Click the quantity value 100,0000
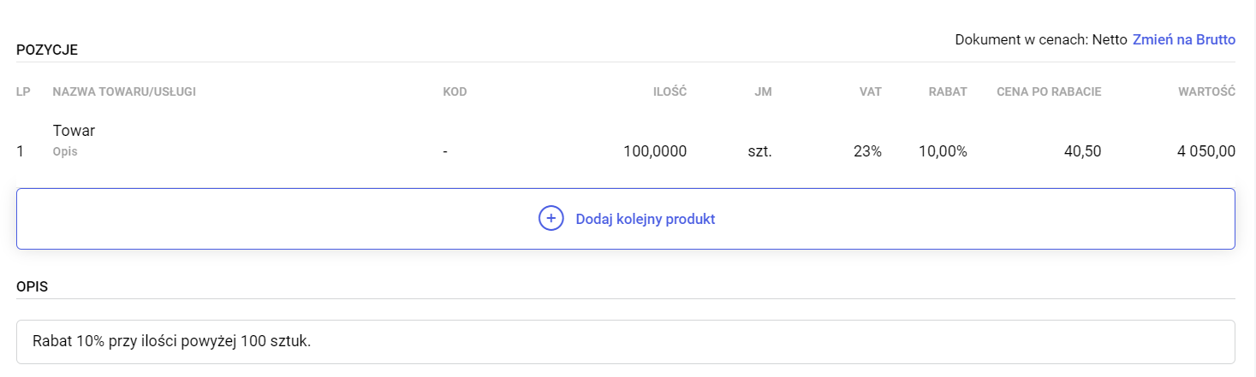 click(654, 151)
